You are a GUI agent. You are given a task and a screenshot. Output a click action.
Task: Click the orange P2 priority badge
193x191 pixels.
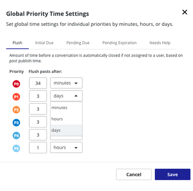pos(16,109)
